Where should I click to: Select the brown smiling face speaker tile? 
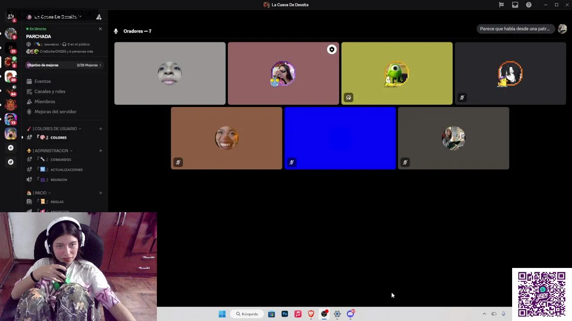pos(227,138)
